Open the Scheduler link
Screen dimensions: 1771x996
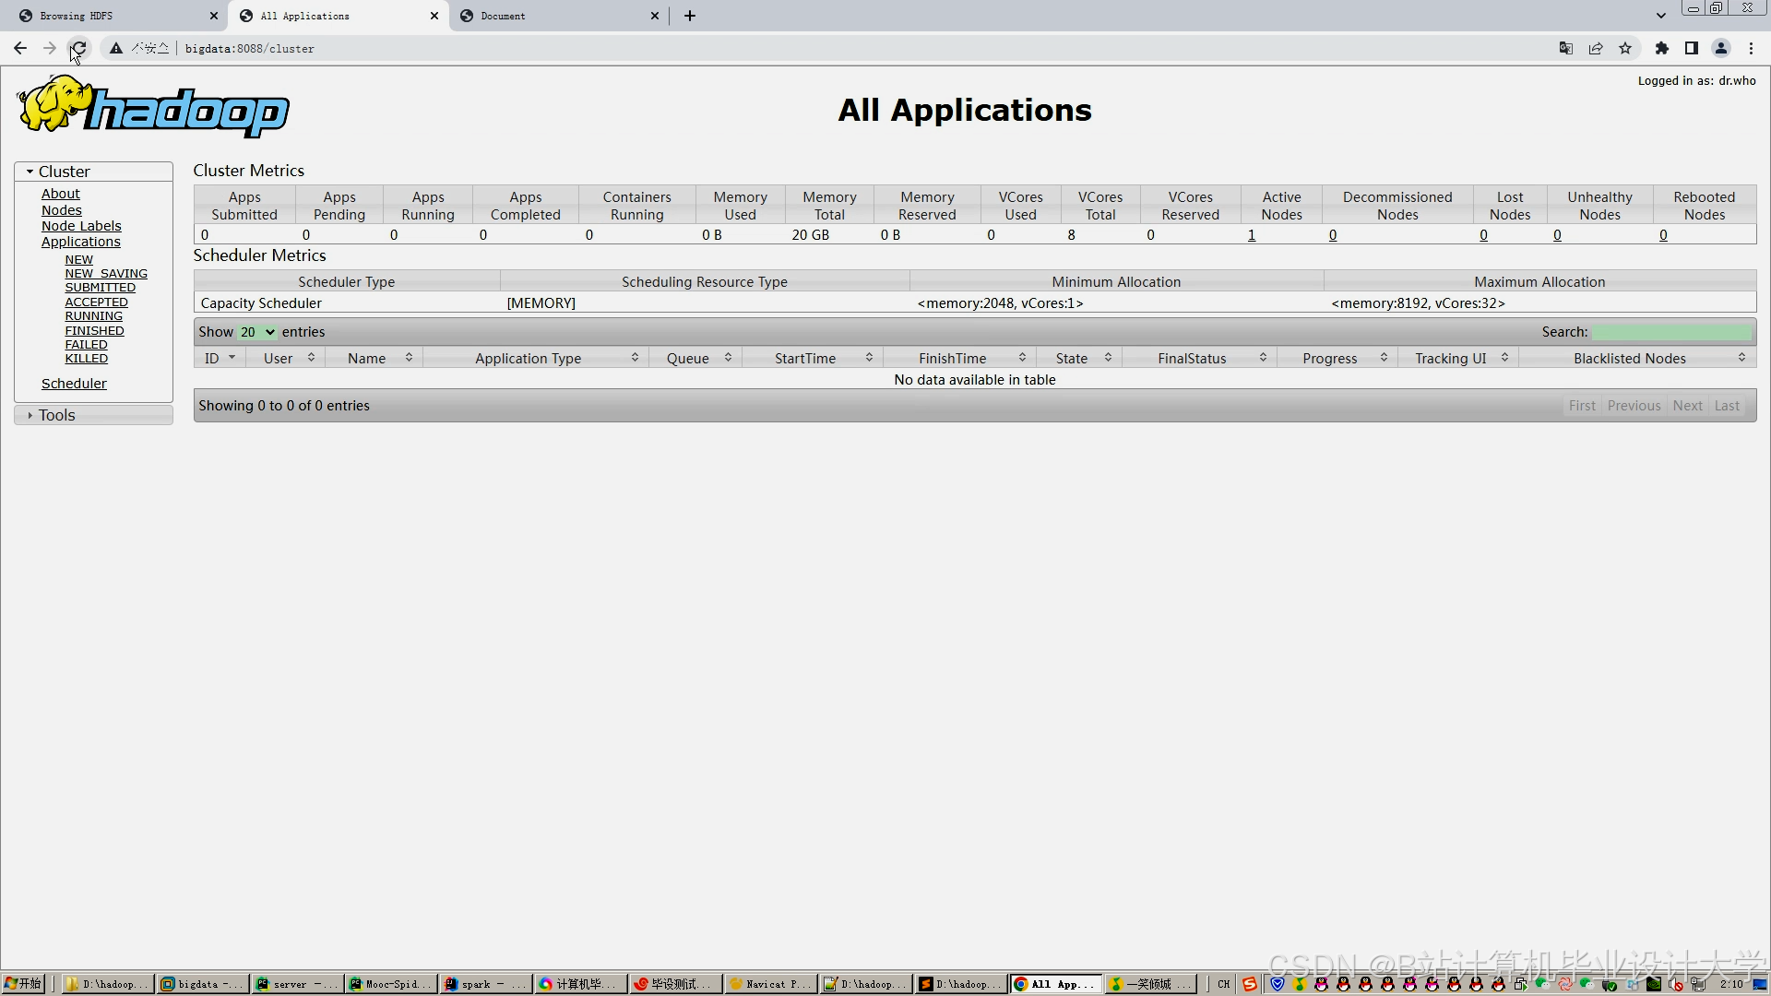[x=74, y=384]
